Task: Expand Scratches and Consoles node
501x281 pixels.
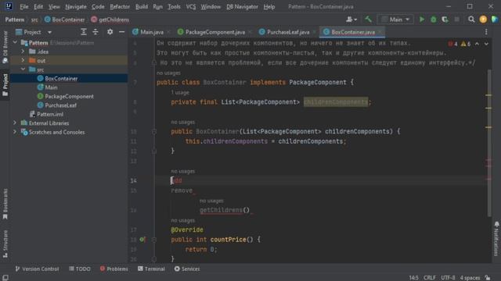Action: (15, 132)
